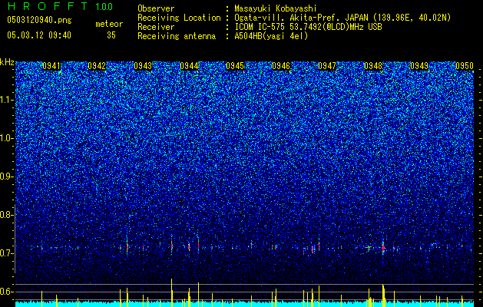Click observer name Masayuki Kobayashi
The height and width of the screenshot is (307, 483).
(x=276, y=8)
